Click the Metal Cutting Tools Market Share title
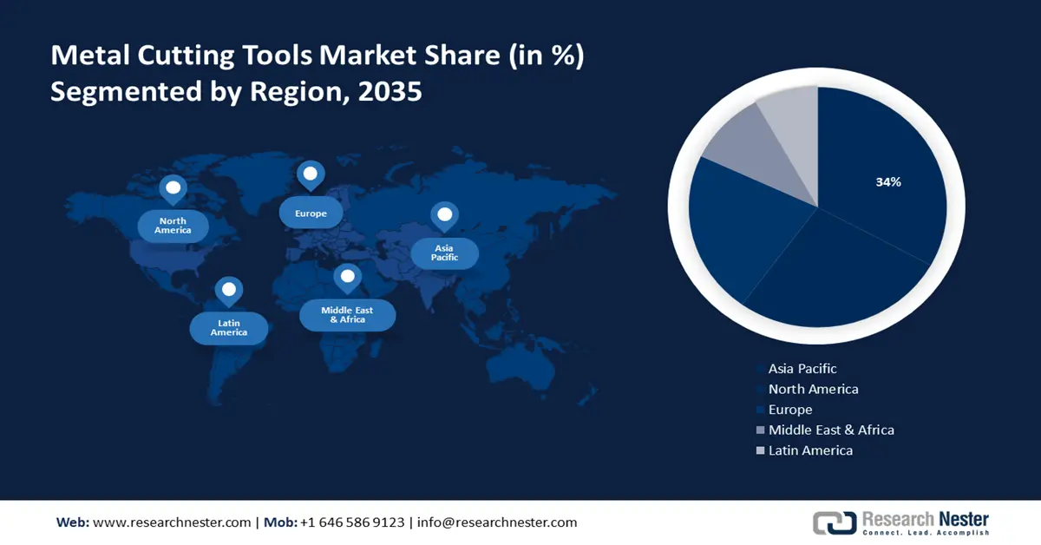 pos(318,56)
